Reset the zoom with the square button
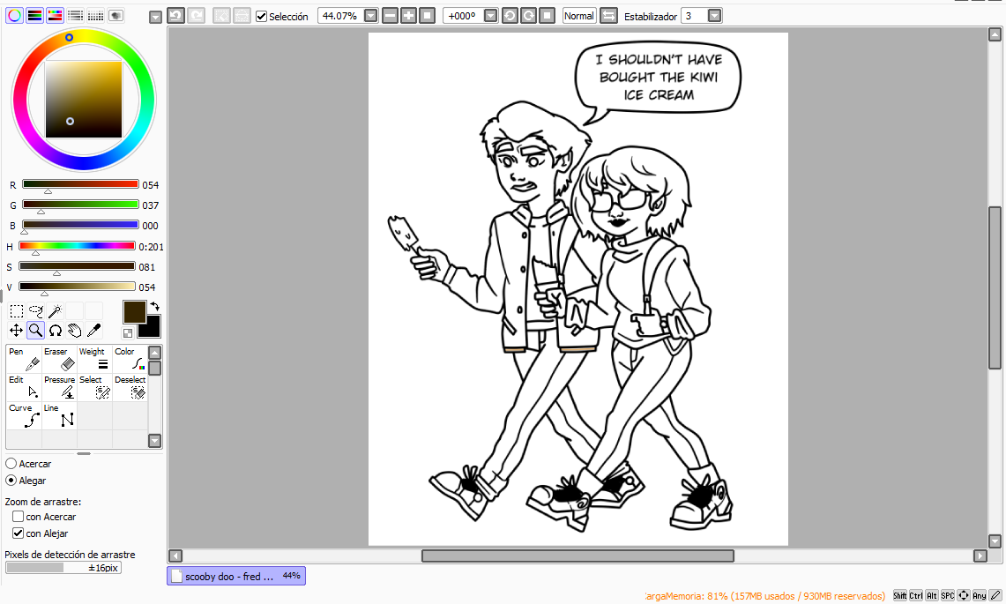Screen dimensions: 1006x604 [x=427, y=15]
